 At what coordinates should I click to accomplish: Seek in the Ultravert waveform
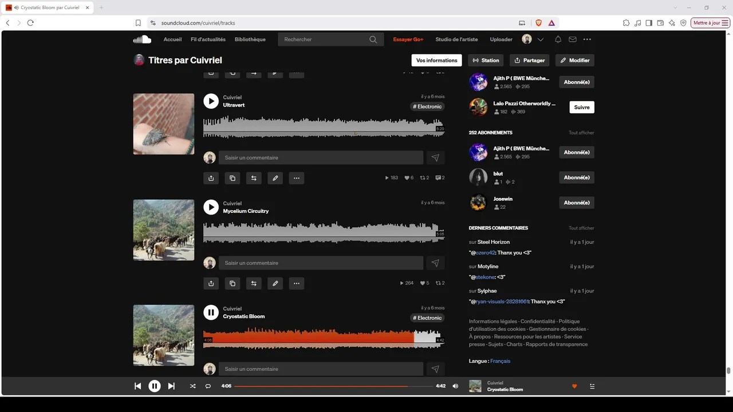(x=324, y=127)
